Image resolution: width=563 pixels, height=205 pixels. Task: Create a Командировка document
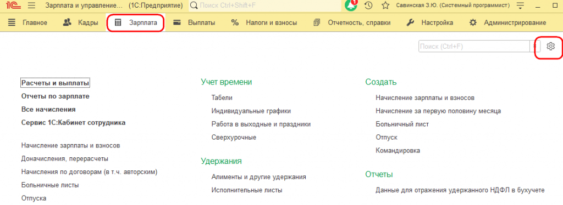click(398, 151)
